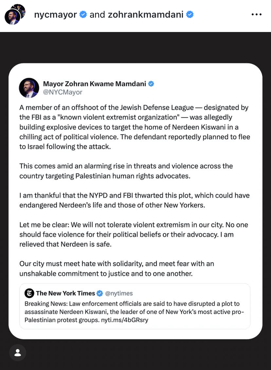This screenshot has height=370, width=271.
Task: Select the @NYCMayor handle
Action: coord(63,92)
